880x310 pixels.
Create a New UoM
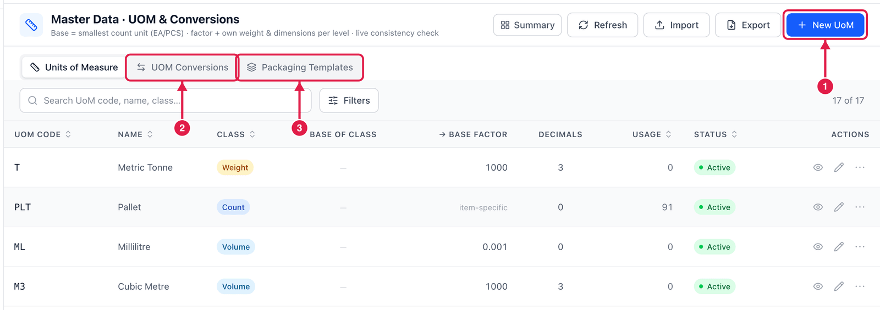(x=825, y=25)
